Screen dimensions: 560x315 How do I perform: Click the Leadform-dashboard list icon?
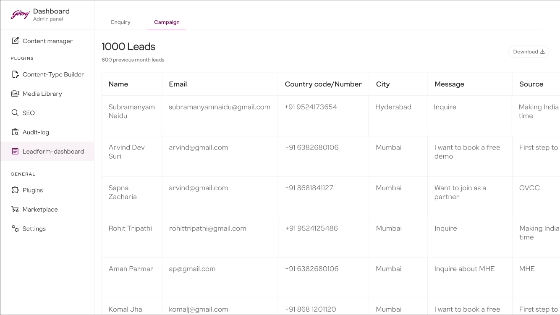(x=15, y=152)
